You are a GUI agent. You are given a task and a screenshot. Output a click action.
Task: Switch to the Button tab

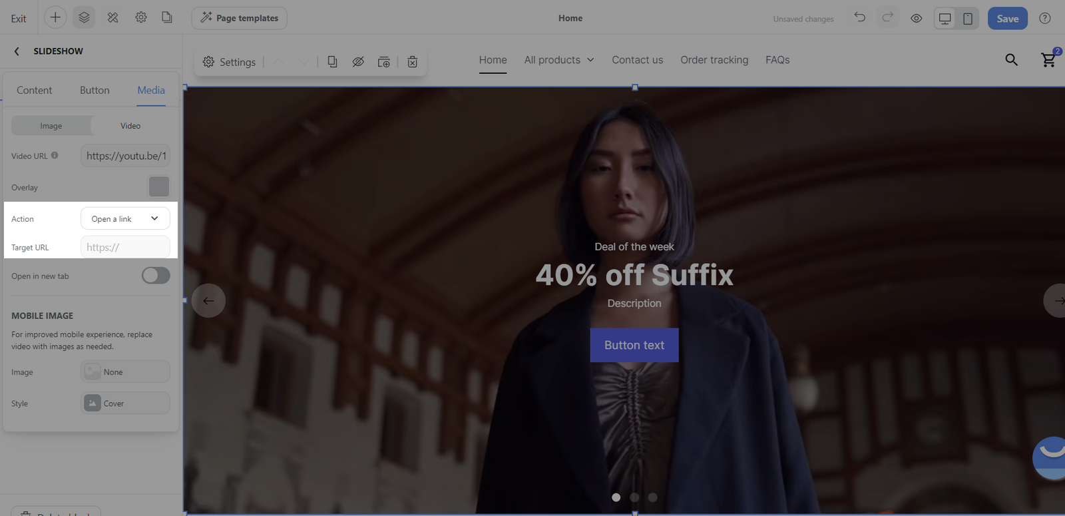click(x=95, y=91)
